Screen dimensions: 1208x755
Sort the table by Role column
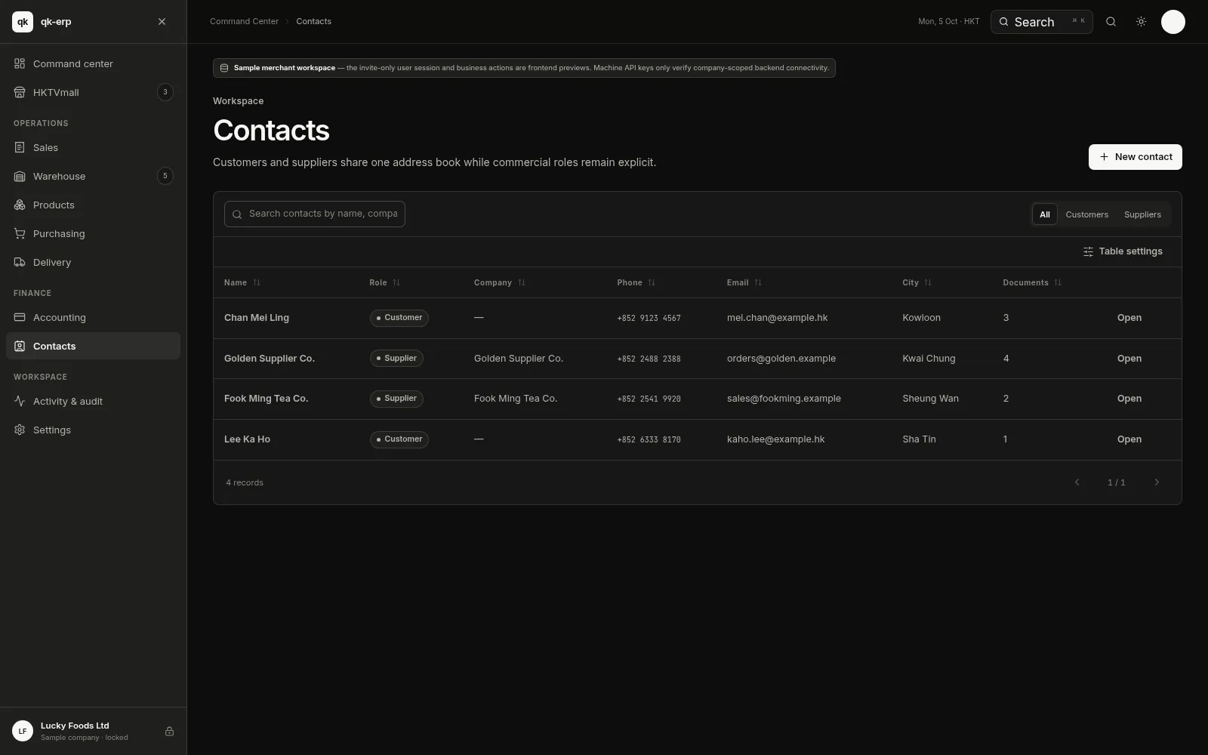[x=384, y=282]
